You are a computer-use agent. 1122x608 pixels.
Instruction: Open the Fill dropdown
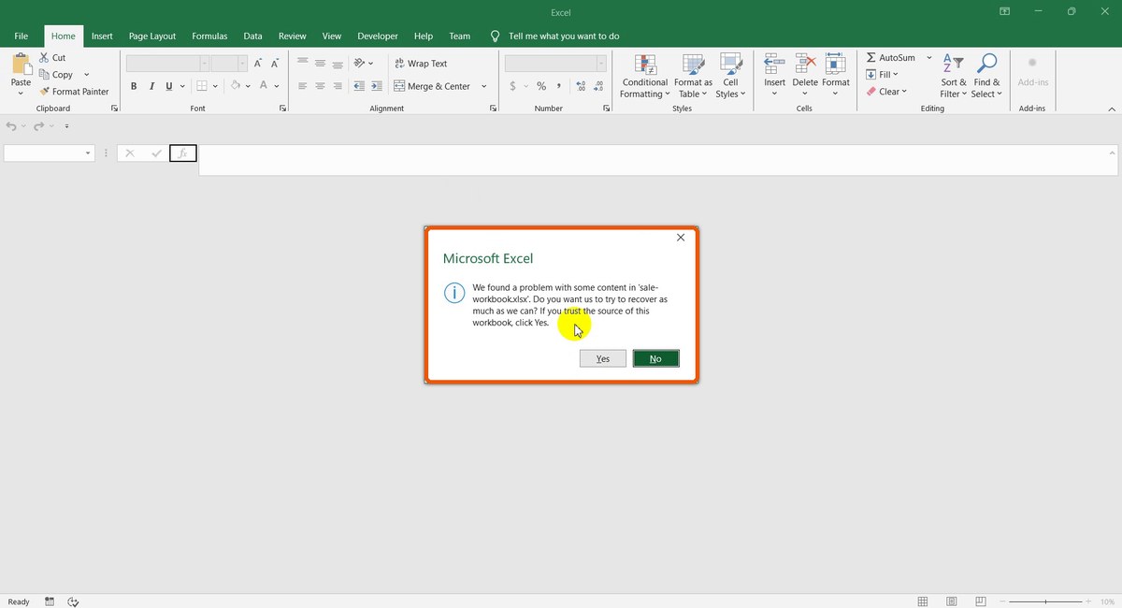click(x=882, y=75)
